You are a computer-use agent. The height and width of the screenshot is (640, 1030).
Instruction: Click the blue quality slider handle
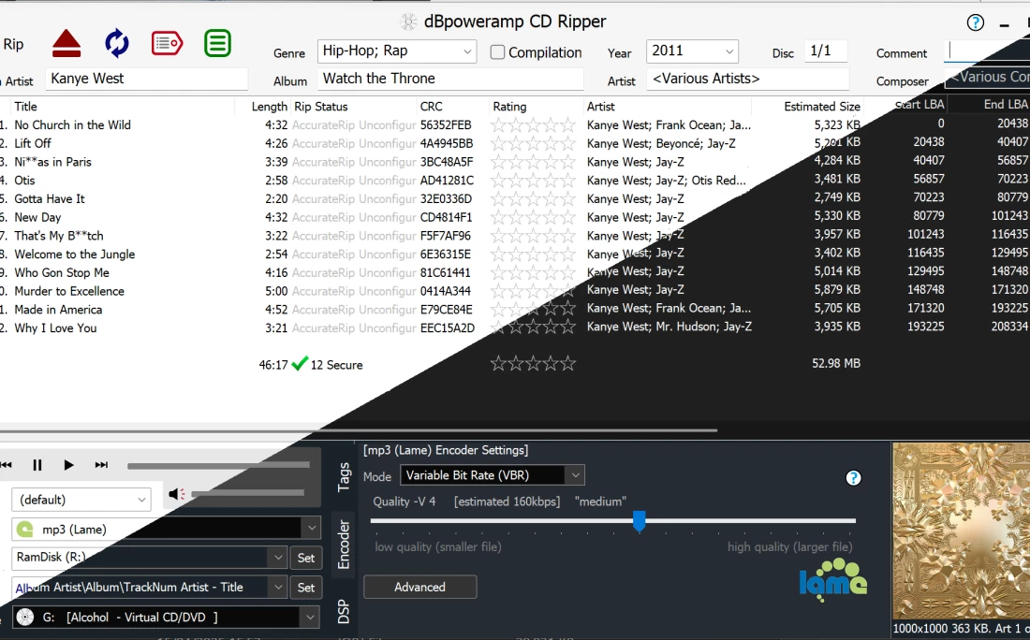640,521
